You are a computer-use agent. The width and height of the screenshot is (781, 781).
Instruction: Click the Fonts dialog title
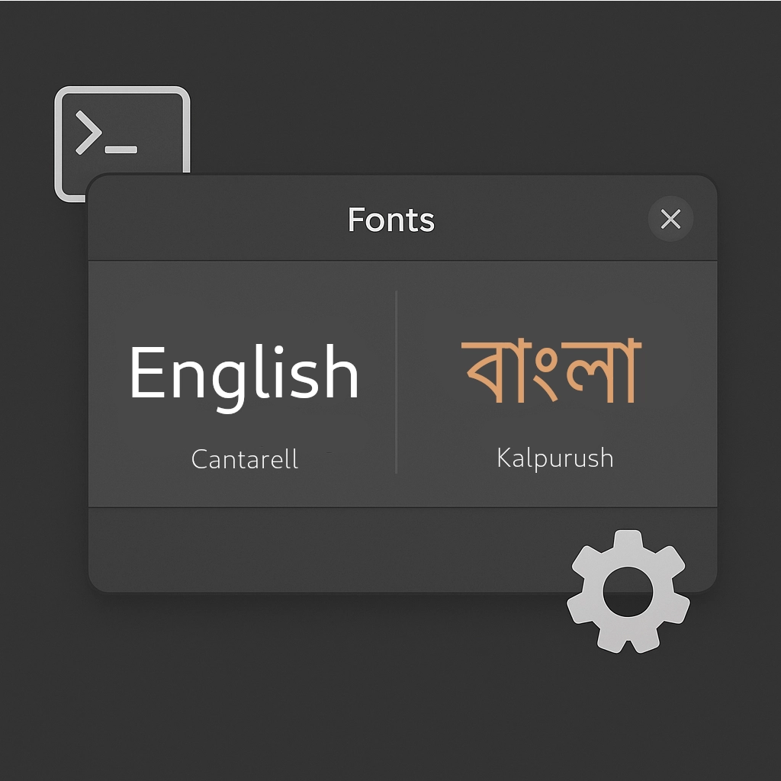390,220
